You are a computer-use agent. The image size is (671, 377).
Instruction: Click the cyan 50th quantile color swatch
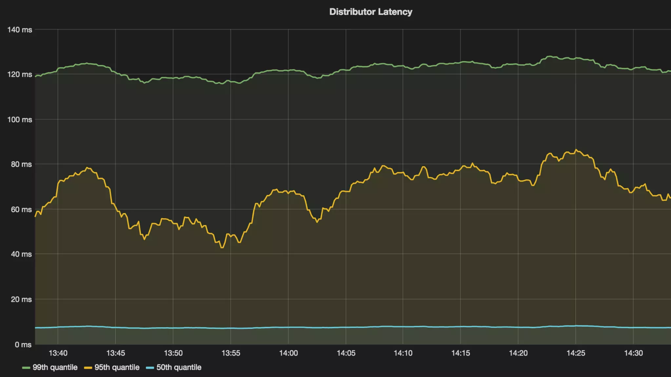click(150, 368)
